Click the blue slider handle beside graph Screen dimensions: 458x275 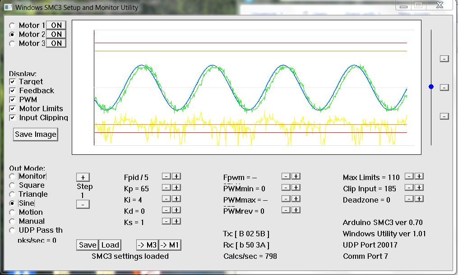click(431, 86)
